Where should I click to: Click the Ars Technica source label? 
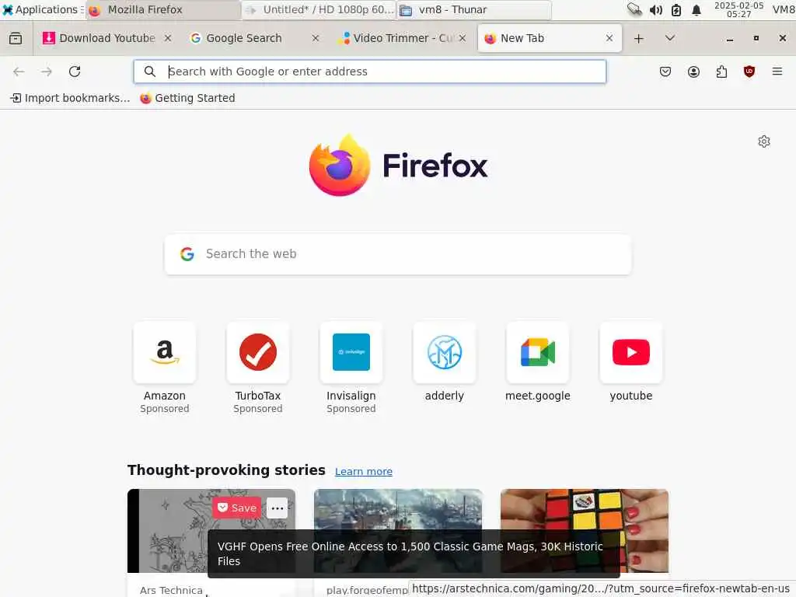171,591
